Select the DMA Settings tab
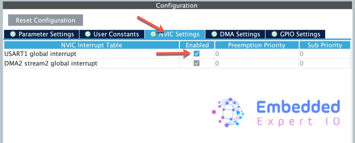355x143 pixels. [x=236, y=34]
